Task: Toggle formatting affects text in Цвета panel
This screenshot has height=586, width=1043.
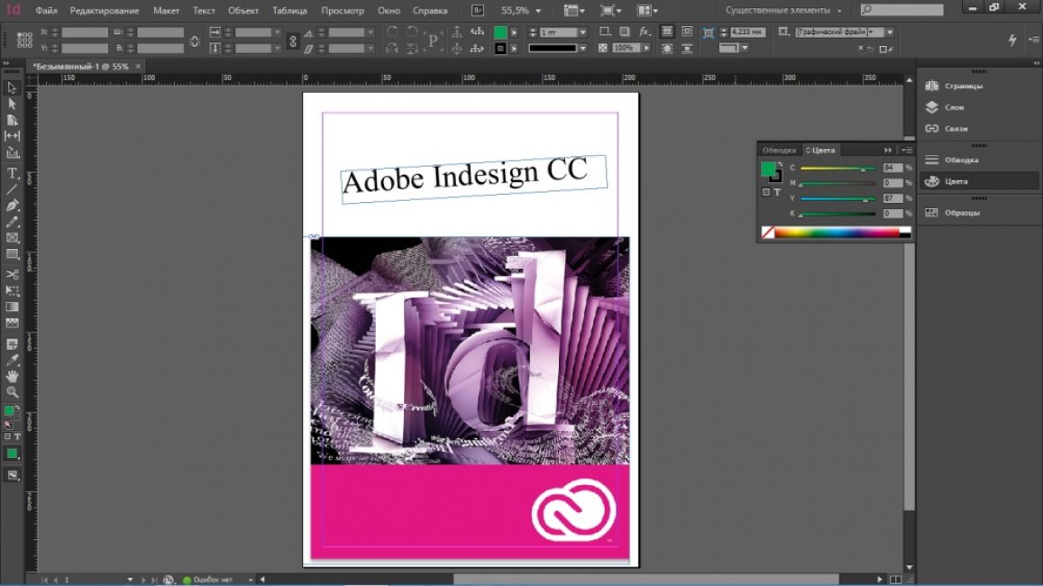Action: click(777, 192)
